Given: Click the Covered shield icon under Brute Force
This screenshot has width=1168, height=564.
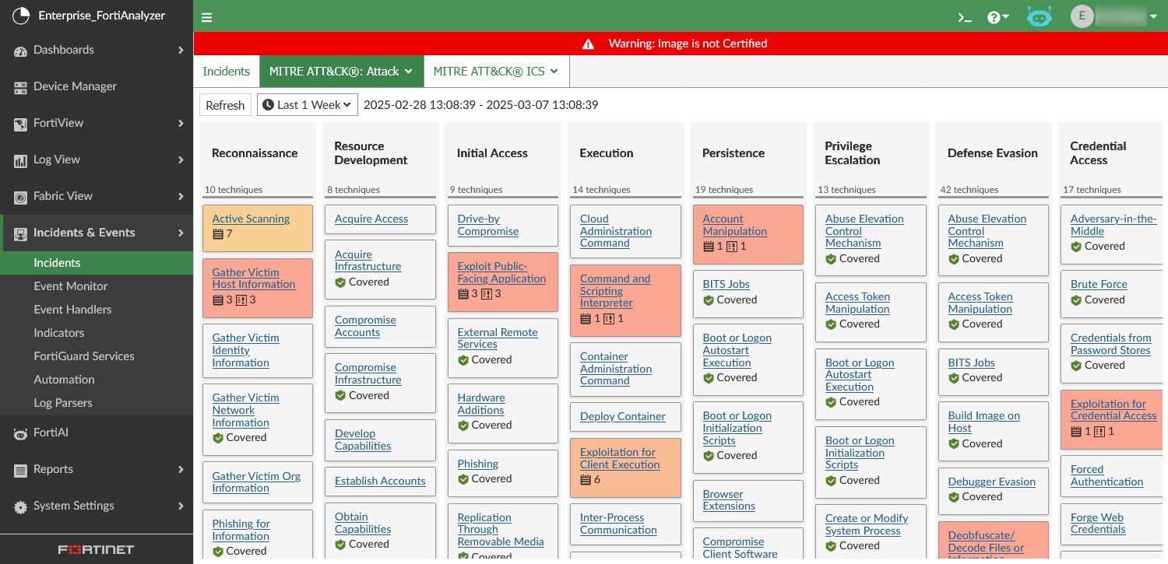Looking at the screenshot, I should (x=1076, y=300).
